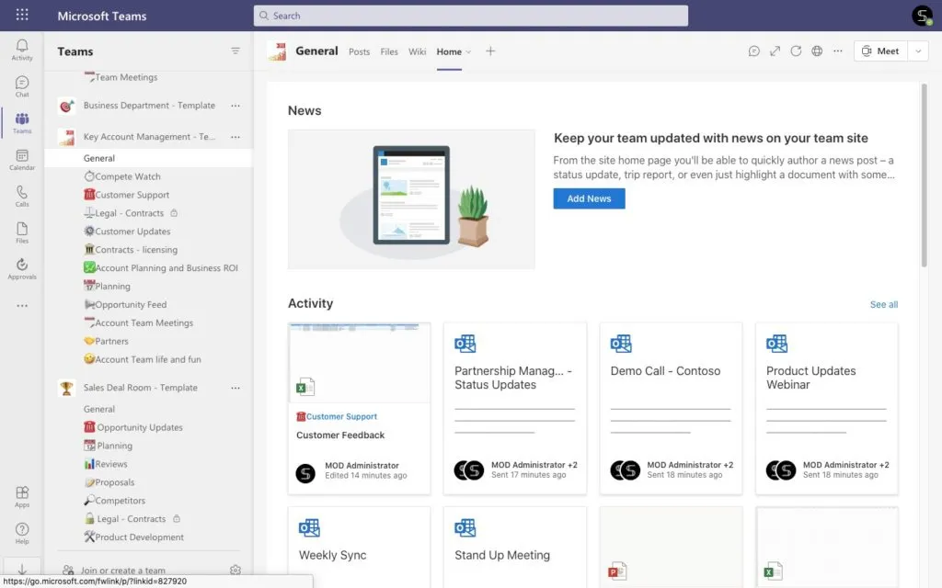Image resolution: width=942 pixels, height=588 pixels.
Task: Select the Compete Watch channel
Action: [127, 176]
